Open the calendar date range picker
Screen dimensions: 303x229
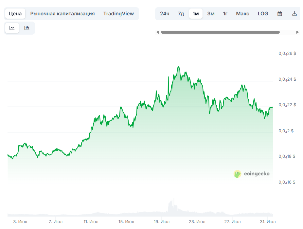[x=280, y=14]
